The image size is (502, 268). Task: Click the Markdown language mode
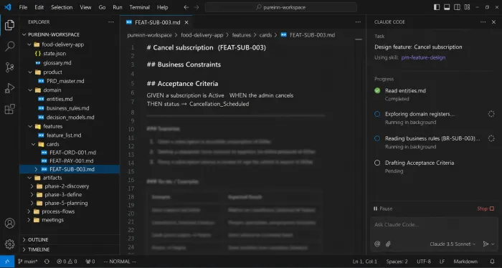pos(465,262)
